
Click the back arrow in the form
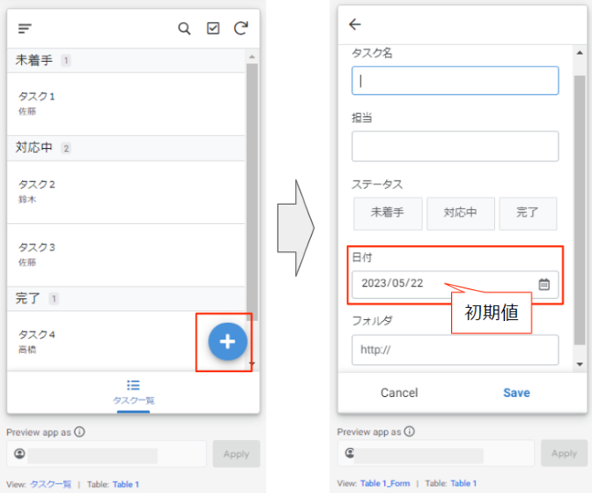354,25
